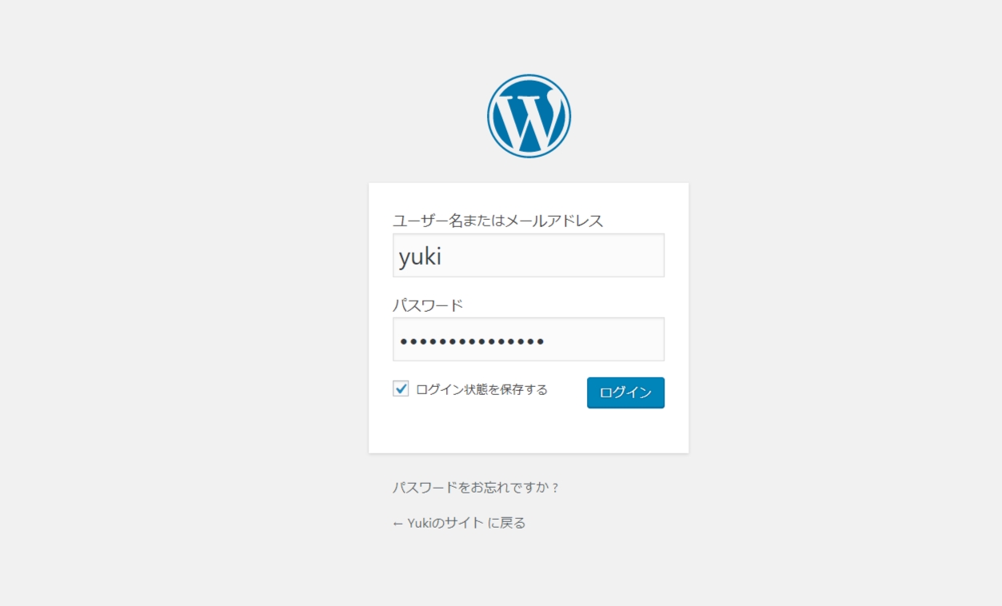Place cursor on the yuki text in username field
The height and width of the screenshot is (606, 1002).
coord(421,256)
